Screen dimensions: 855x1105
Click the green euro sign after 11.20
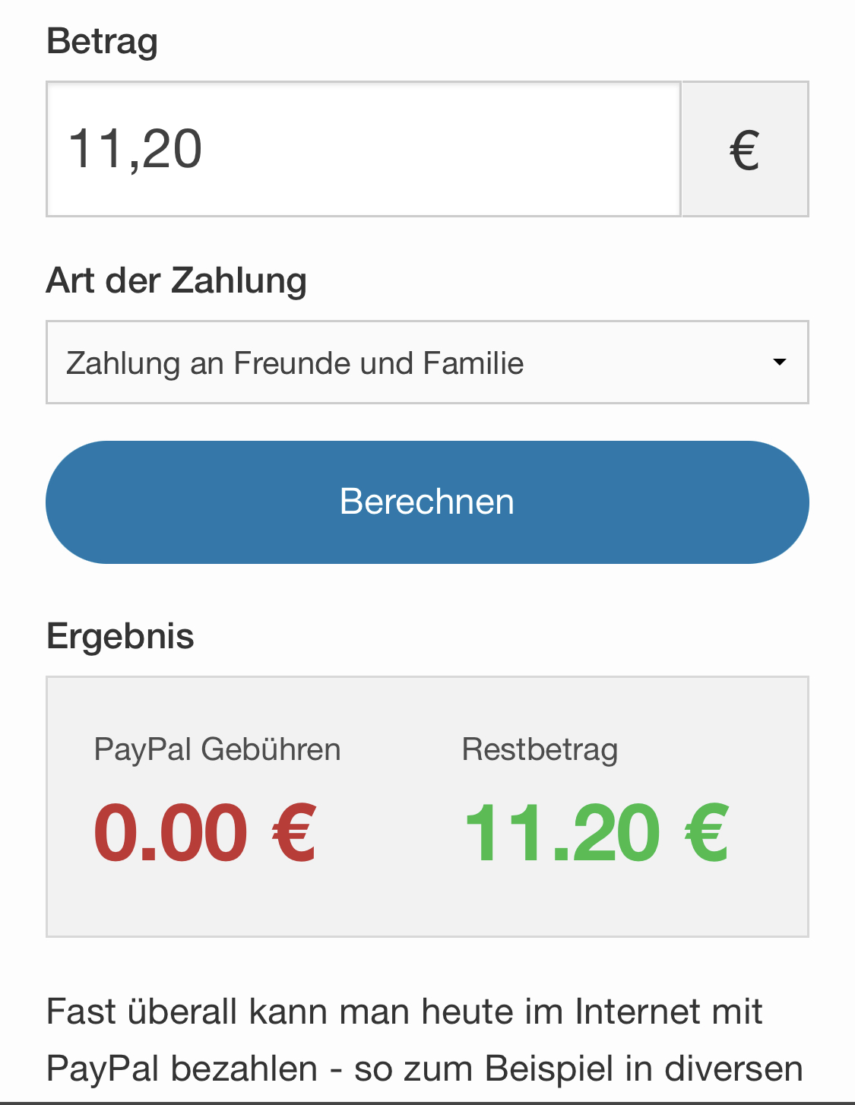click(707, 834)
